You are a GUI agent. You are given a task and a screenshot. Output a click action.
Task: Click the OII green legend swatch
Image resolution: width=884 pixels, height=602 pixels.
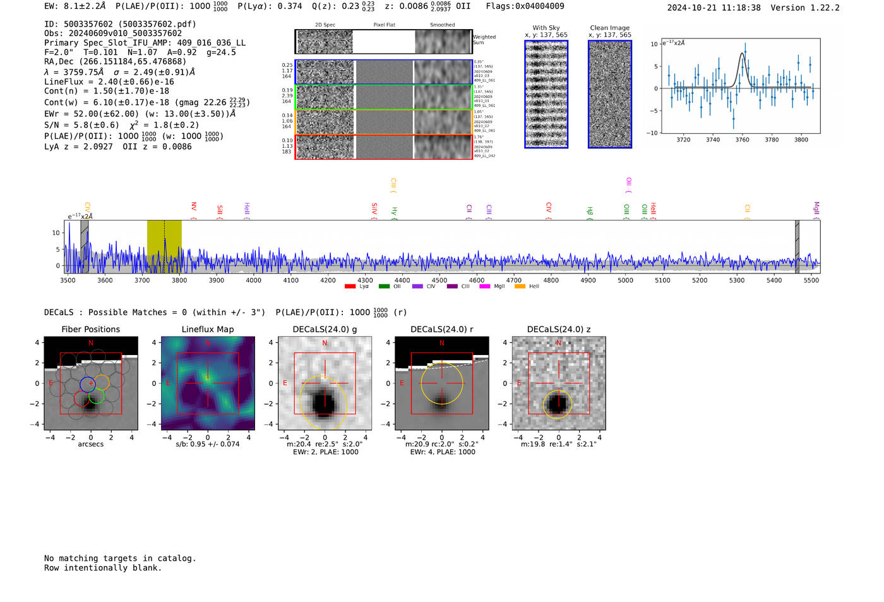(x=384, y=287)
